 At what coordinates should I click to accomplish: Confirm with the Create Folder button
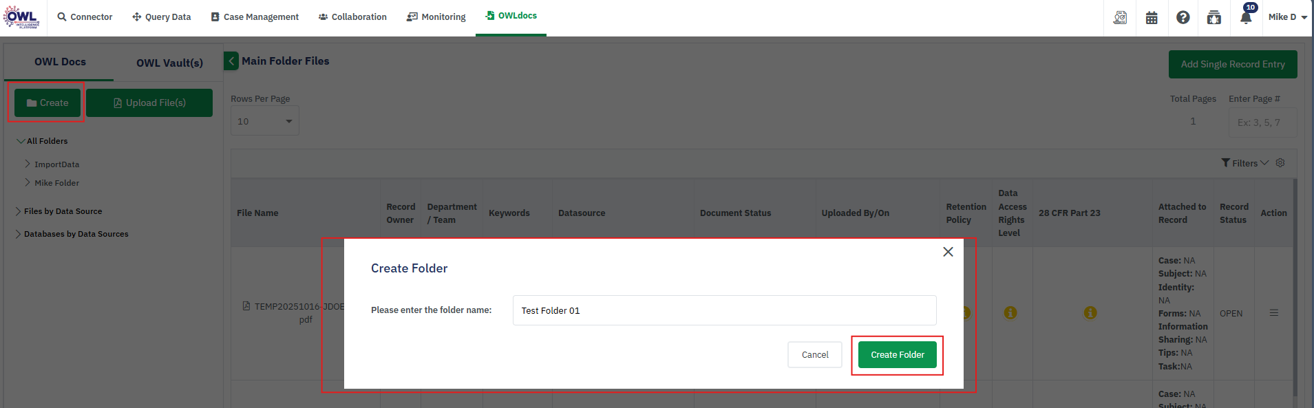click(897, 355)
